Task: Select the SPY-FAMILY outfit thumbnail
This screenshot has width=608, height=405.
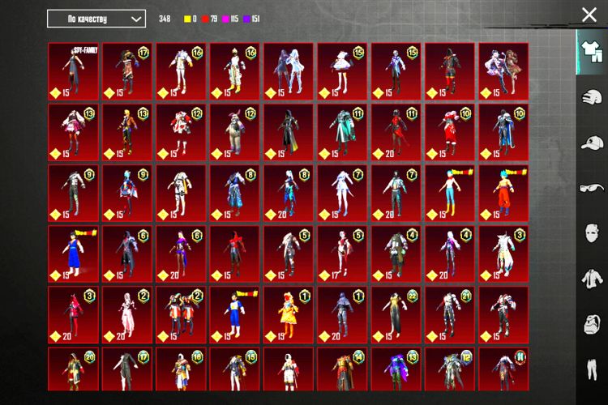Action: click(73, 71)
